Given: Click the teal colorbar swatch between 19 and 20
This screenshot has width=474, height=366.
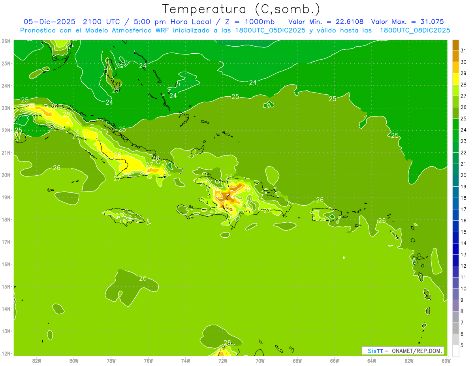Looking at the screenshot, I should tap(455, 181).
